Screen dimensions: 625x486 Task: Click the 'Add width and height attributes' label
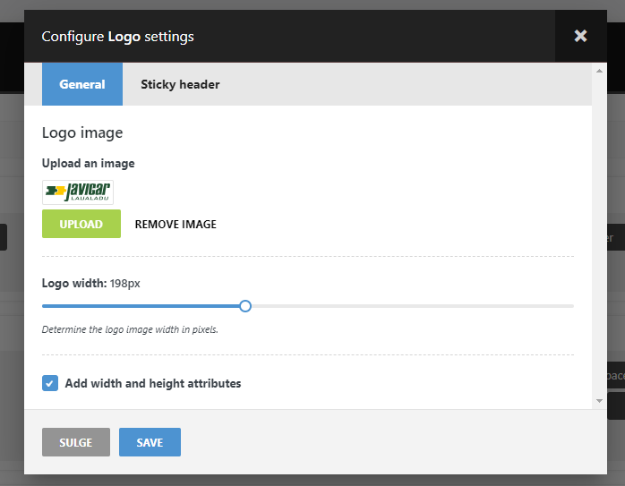tap(153, 383)
